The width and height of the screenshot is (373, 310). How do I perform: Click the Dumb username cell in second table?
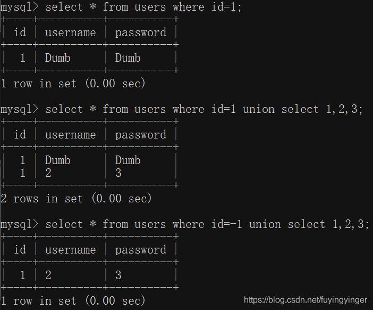point(58,160)
